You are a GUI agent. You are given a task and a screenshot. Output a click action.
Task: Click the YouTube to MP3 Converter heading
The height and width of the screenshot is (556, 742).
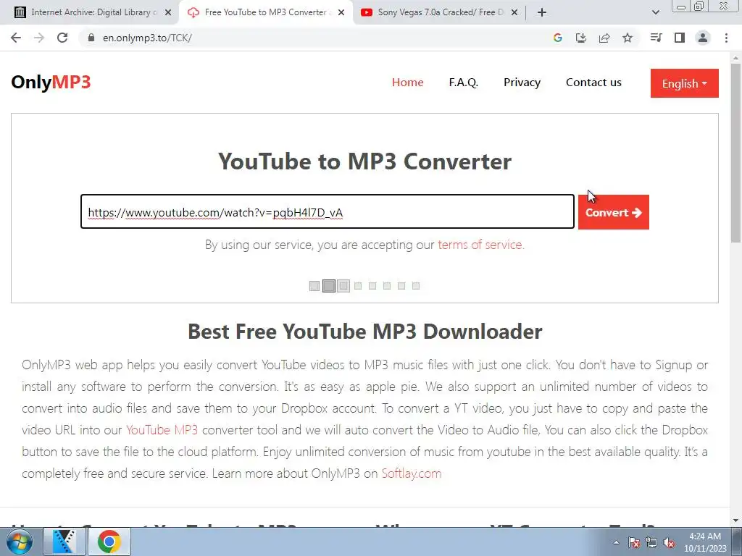(x=365, y=161)
